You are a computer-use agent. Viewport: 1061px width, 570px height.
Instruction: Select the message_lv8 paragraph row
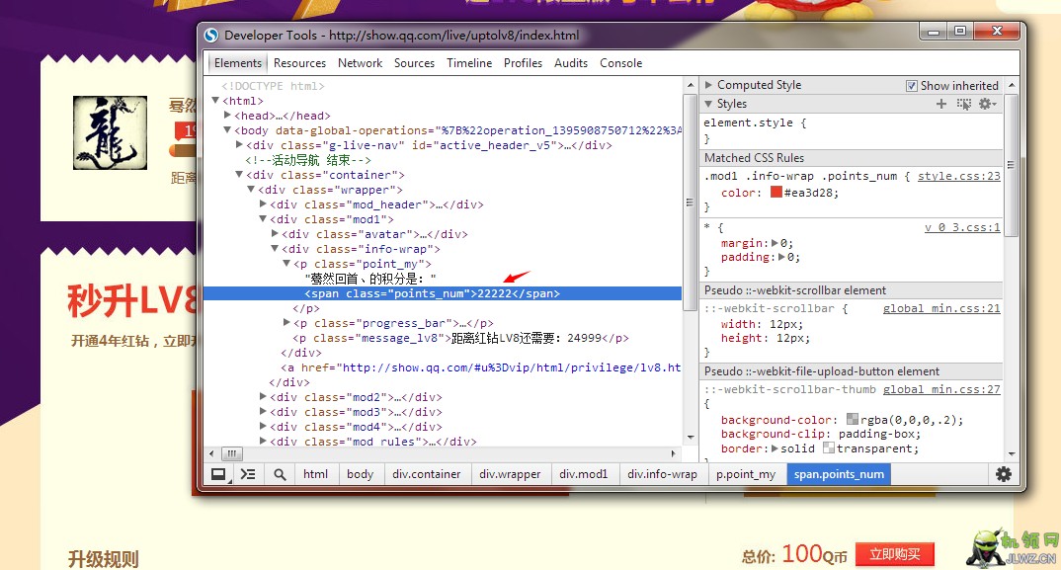[460, 338]
